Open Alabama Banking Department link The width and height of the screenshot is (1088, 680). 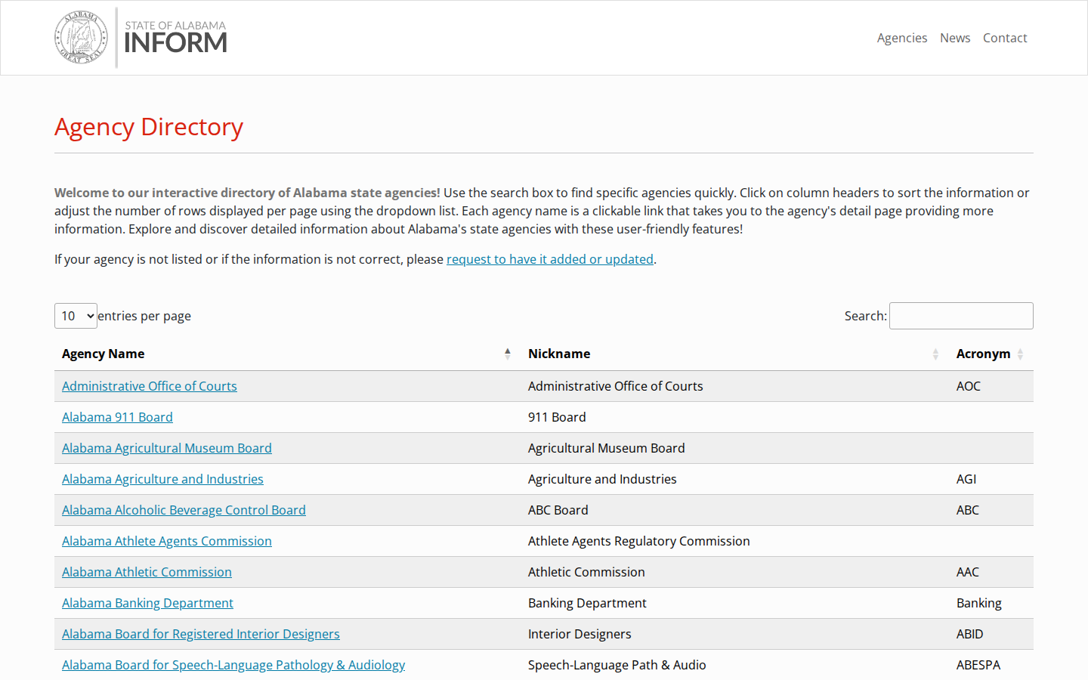pyautogui.click(x=147, y=603)
